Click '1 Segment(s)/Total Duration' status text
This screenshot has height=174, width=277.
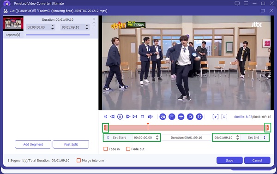[38, 161]
